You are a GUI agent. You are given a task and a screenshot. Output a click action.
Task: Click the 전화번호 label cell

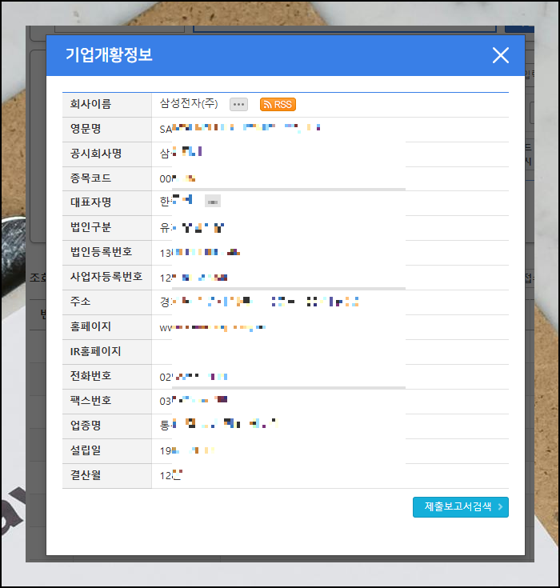tap(107, 377)
